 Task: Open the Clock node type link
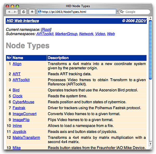(x=17, y=96)
